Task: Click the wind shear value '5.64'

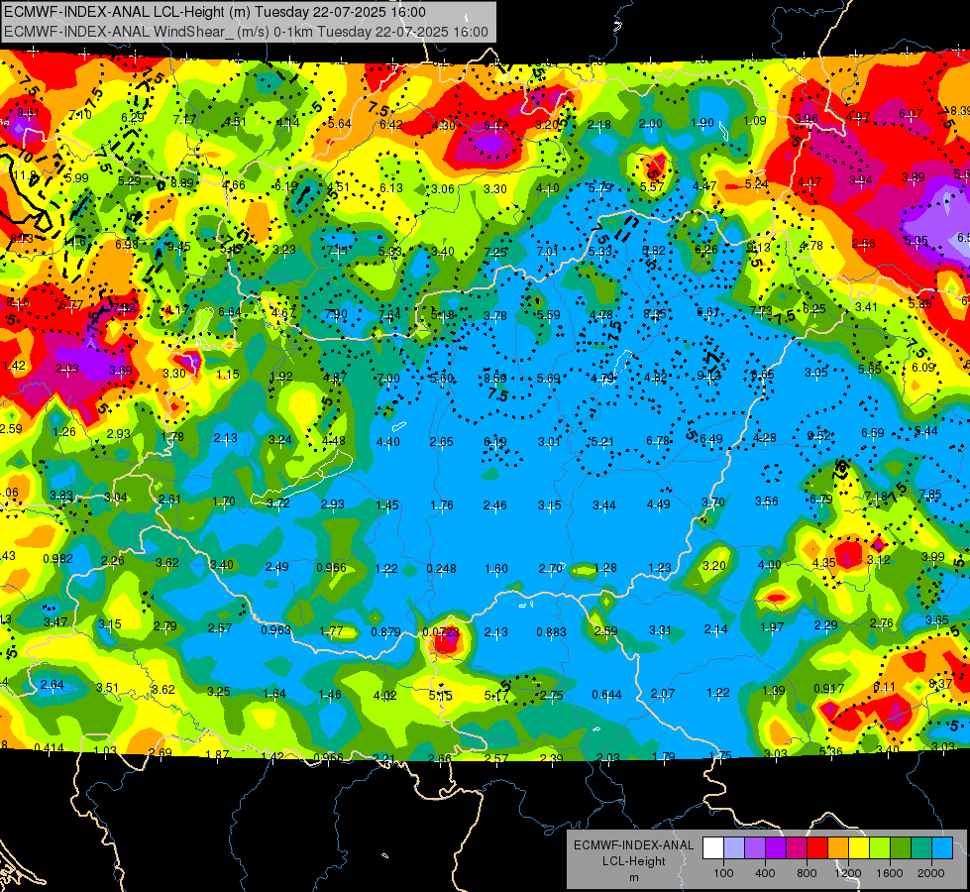Action: tap(340, 124)
